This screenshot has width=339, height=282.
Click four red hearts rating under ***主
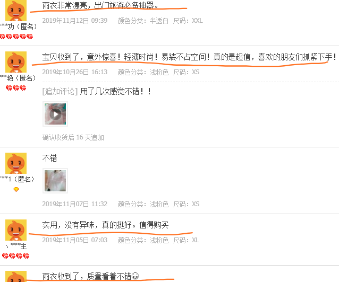point(16,256)
